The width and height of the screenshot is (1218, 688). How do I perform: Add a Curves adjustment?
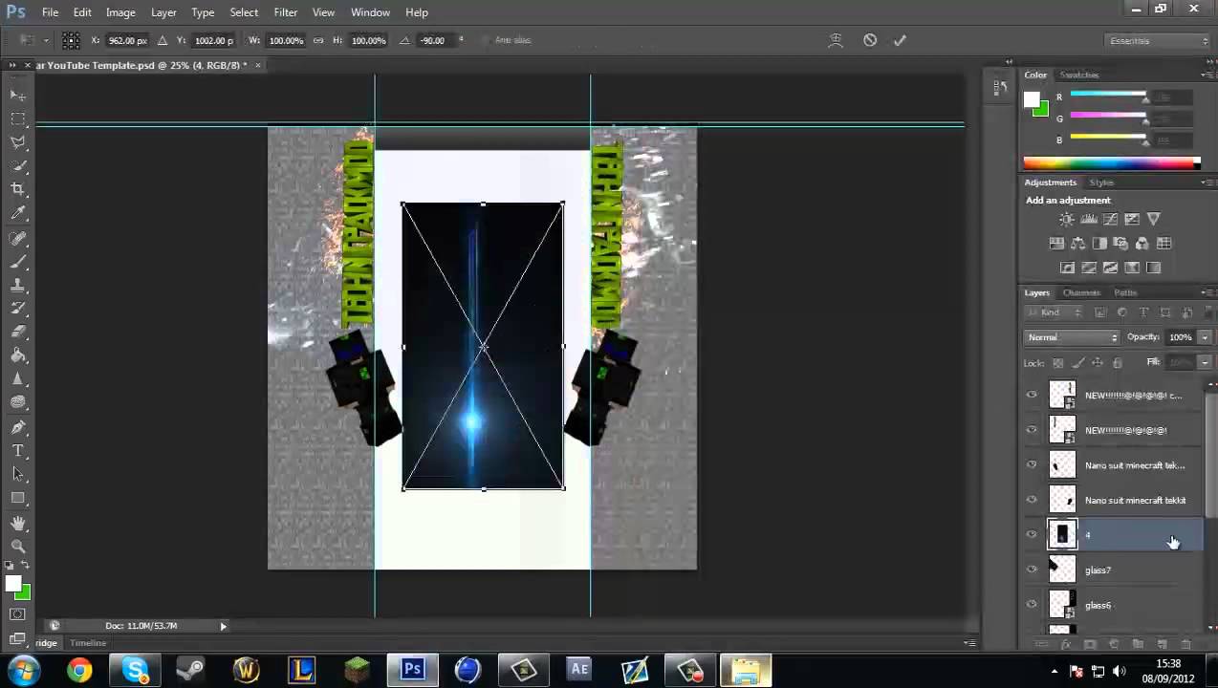[x=1111, y=220]
